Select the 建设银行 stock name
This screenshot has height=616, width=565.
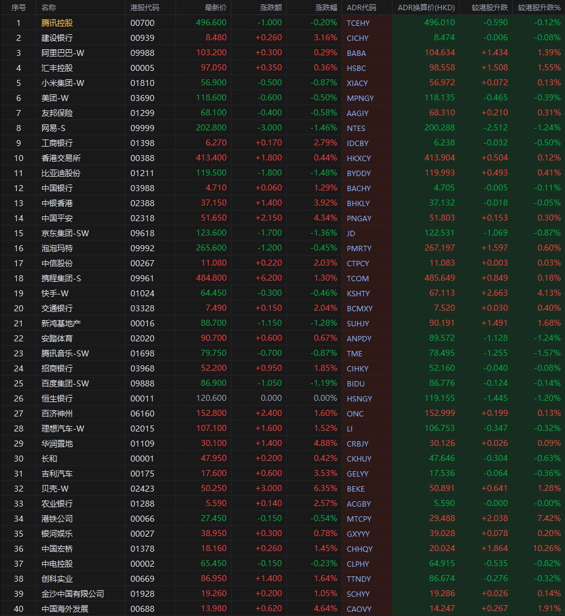(57, 38)
